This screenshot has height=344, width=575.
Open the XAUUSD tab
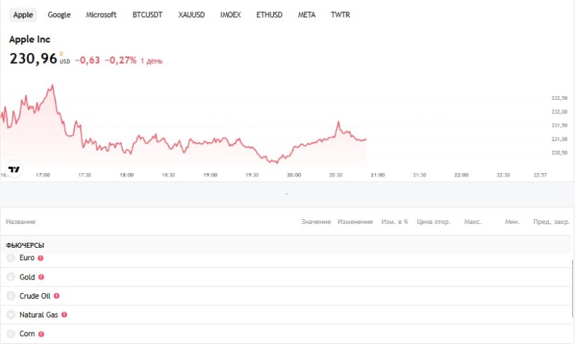191,15
